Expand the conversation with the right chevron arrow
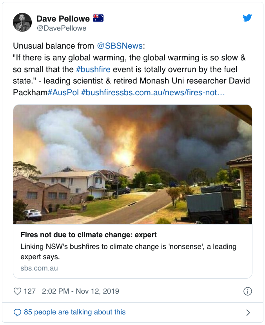The width and height of the screenshot is (265, 325). [248, 312]
